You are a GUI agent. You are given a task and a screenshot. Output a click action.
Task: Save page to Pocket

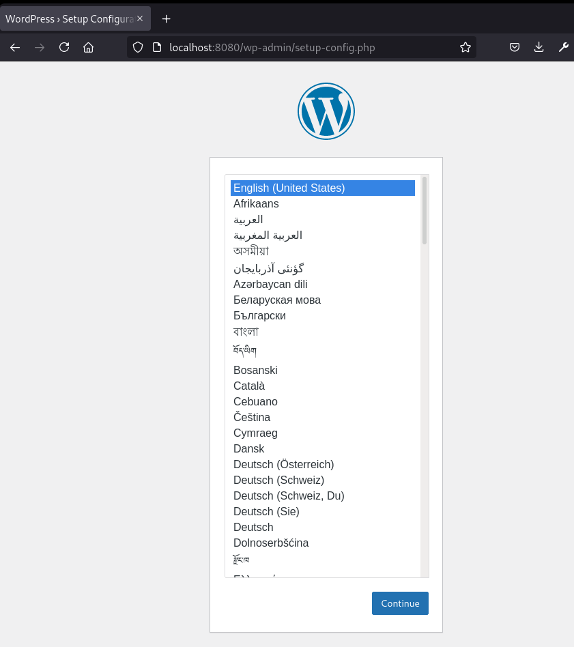(514, 48)
